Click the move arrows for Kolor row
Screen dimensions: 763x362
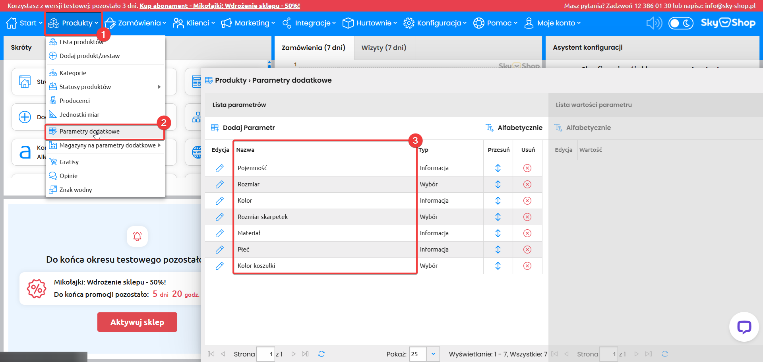click(x=498, y=201)
